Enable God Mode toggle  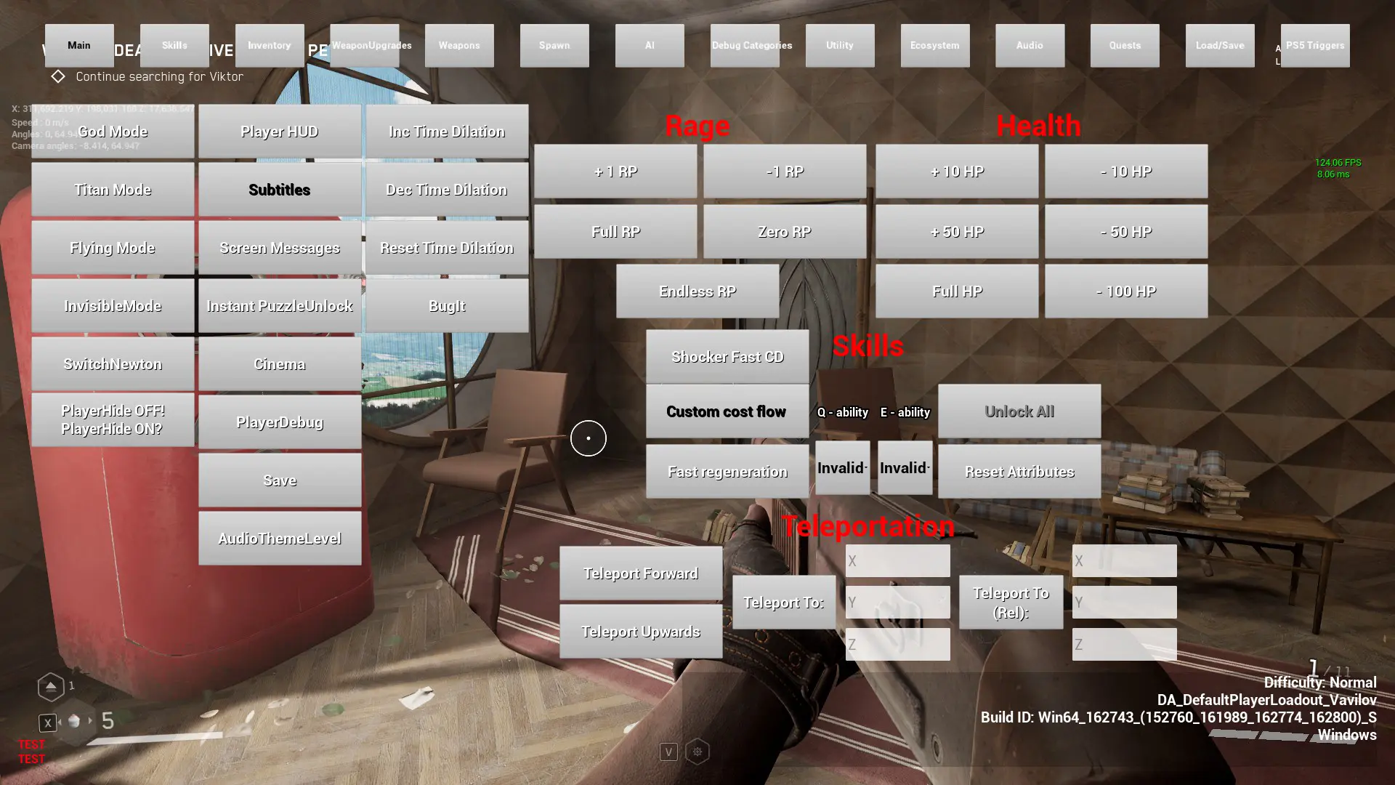point(113,132)
